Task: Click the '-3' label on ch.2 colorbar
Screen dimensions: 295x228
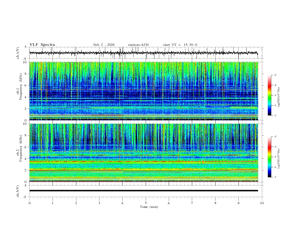Action: pyautogui.click(x=275, y=137)
